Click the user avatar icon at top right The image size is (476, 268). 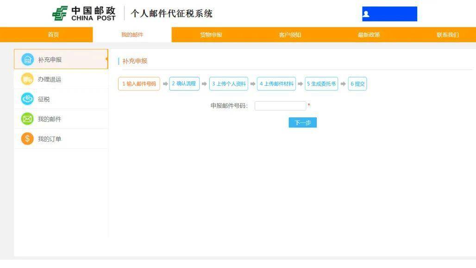(366, 14)
